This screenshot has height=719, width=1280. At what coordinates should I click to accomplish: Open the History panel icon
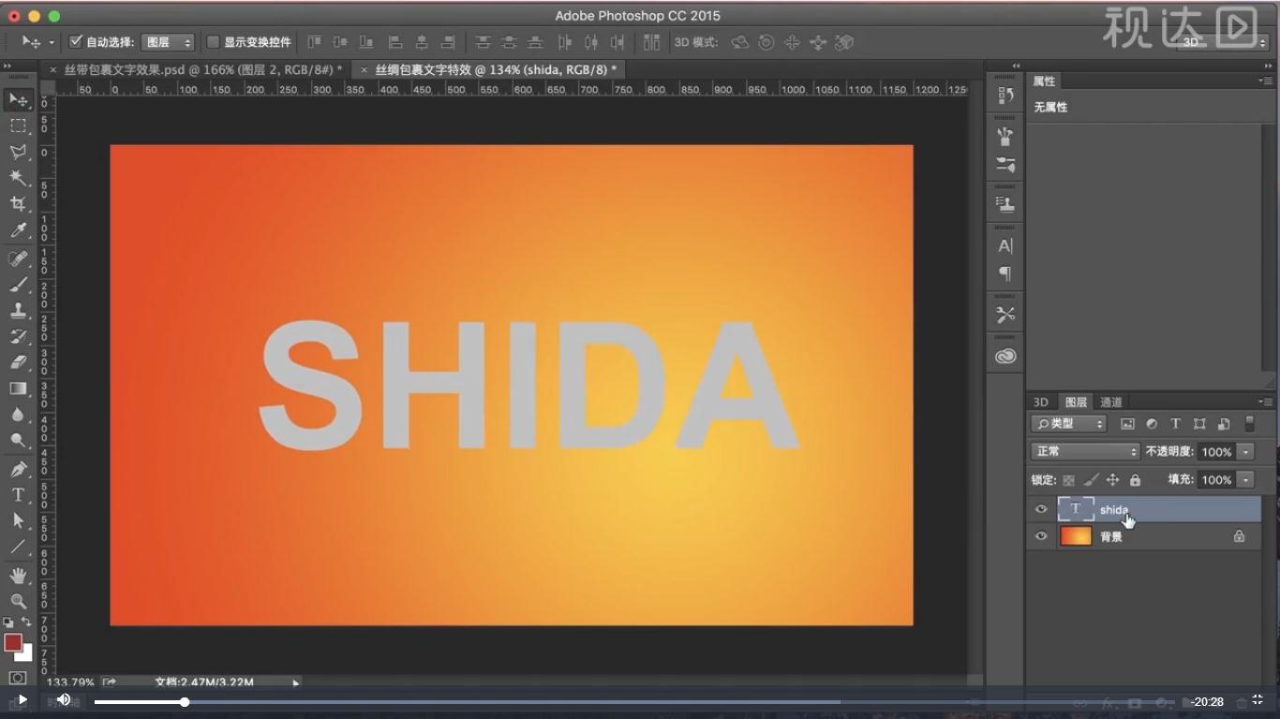click(x=1005, y=95)
